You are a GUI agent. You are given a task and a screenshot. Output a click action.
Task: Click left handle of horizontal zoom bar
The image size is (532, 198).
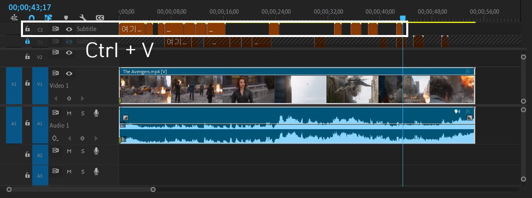click(x=9, y=189)
